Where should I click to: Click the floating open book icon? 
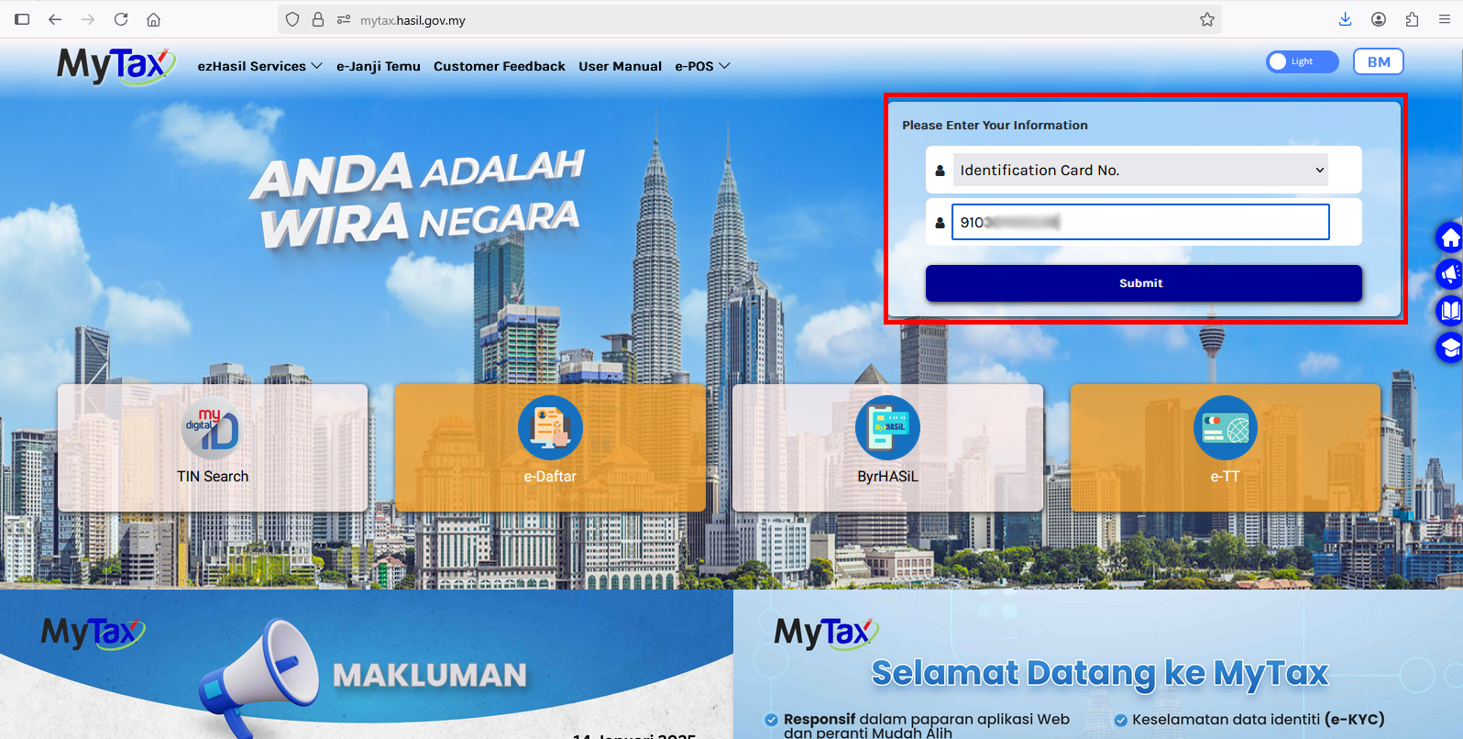[1449, 311]
